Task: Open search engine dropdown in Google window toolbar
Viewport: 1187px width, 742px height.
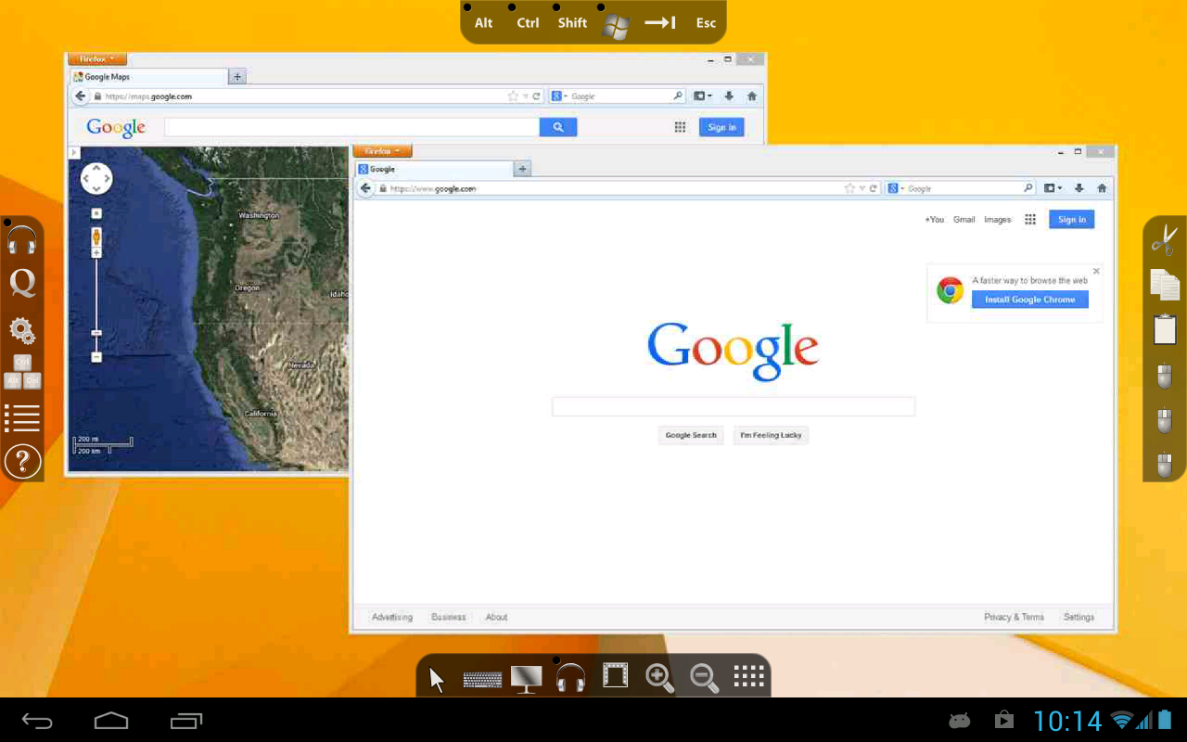Action: click(x=896, y=188)
